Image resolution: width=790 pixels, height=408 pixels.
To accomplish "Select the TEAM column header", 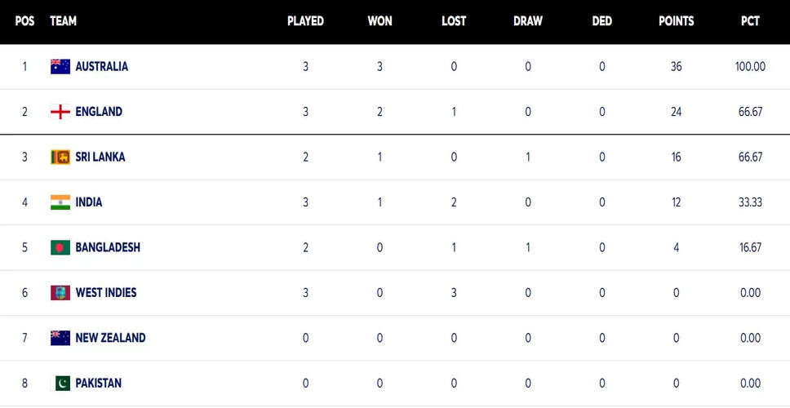I will click(x=64, y=21).
